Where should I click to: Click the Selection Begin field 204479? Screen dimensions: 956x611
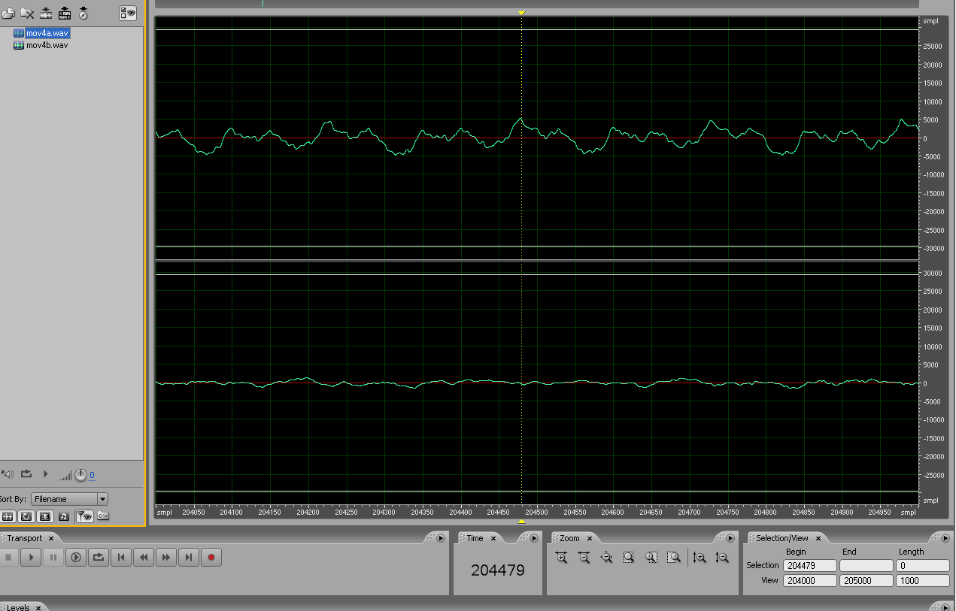[x=810, y=565]
